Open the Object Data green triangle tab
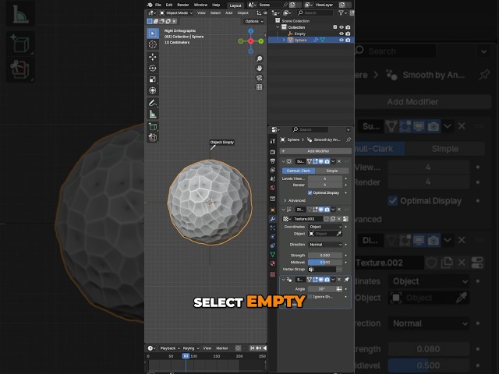 click(x=273, y=255)
